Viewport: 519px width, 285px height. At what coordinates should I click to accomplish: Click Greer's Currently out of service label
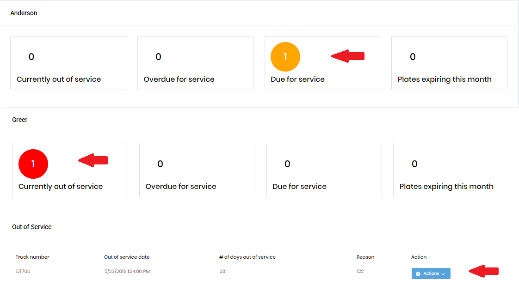(x=61, y=187)
